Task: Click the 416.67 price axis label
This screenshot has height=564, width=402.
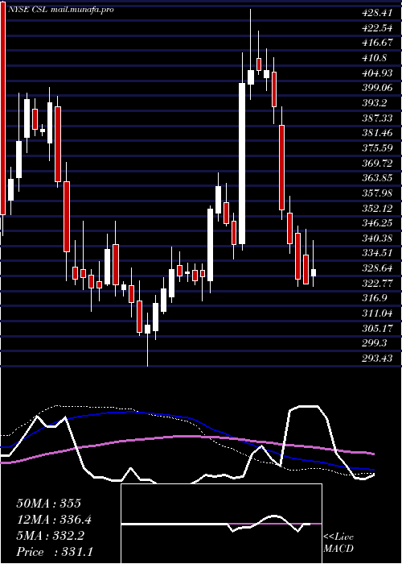Action: pyautogui.click(x=377, y=43)
